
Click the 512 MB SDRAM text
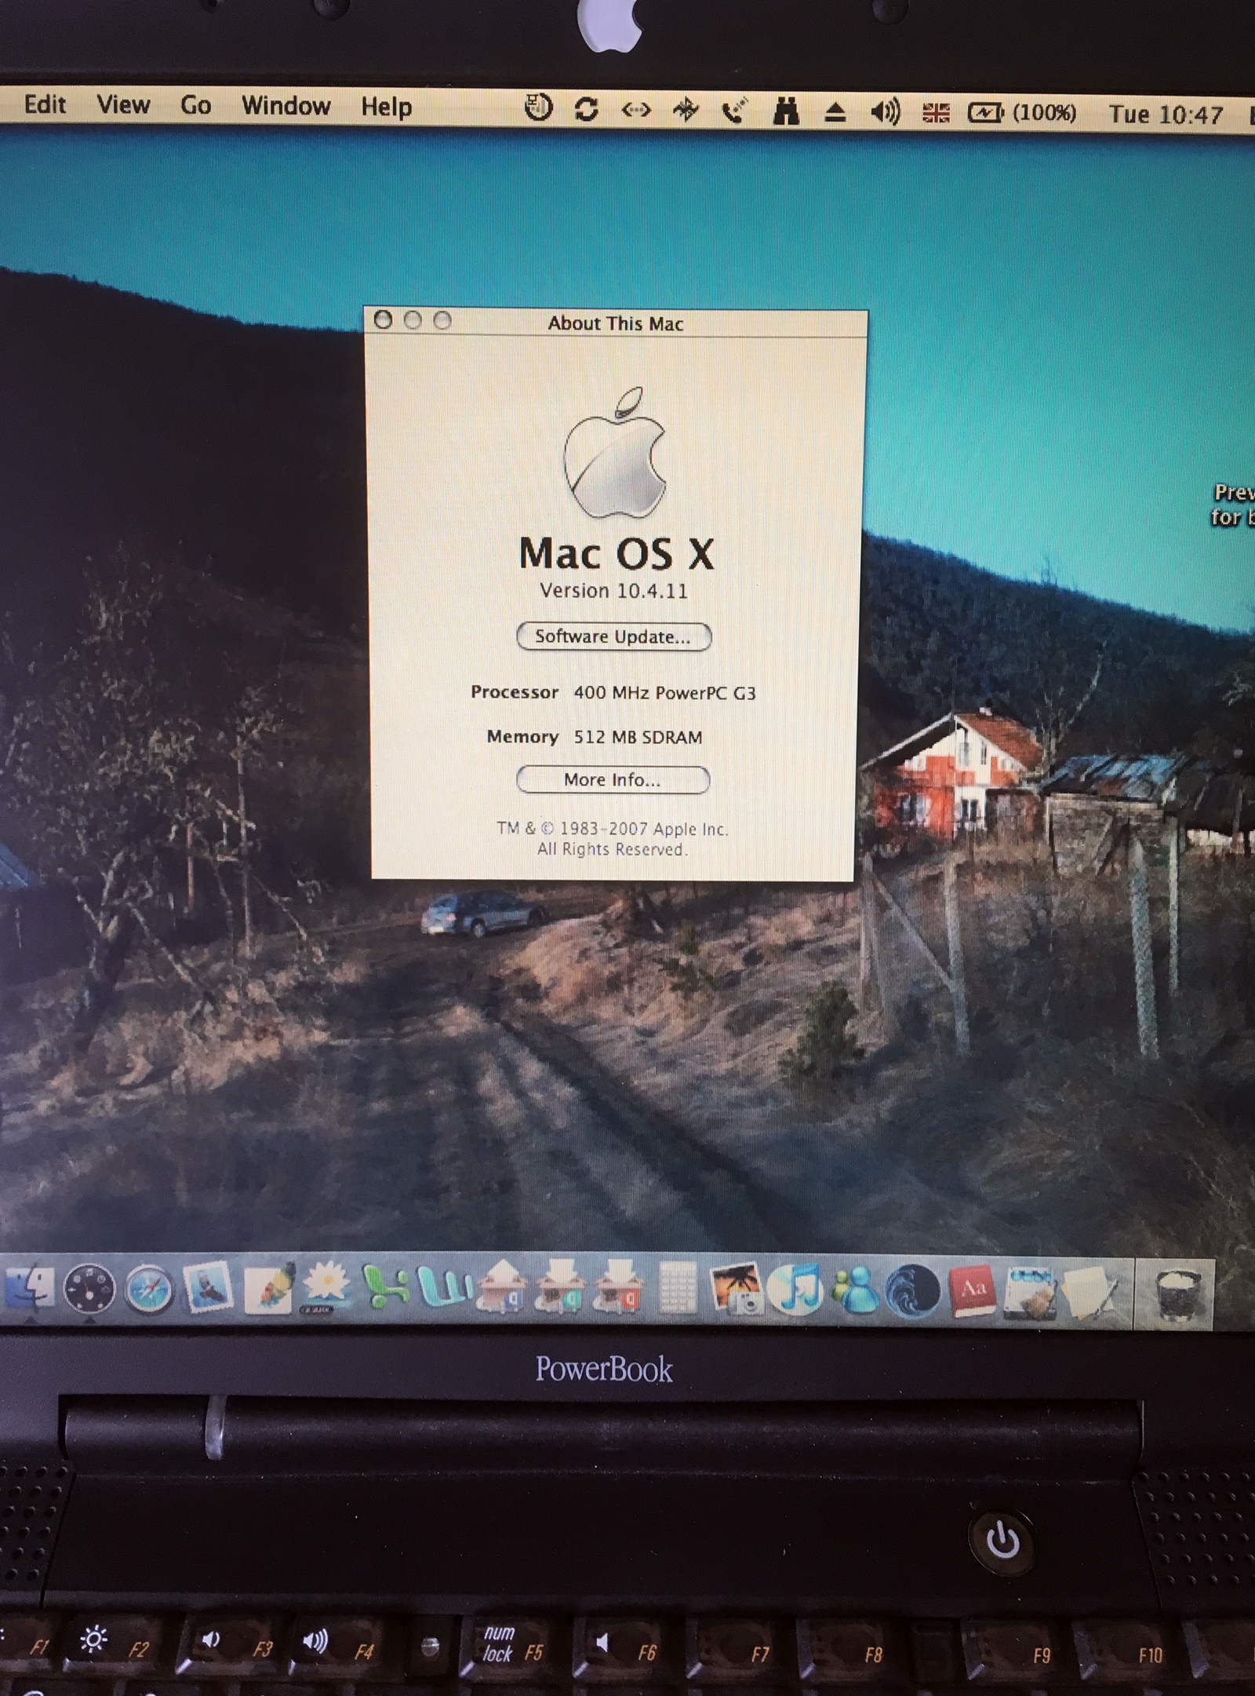[x=638, y=737]
